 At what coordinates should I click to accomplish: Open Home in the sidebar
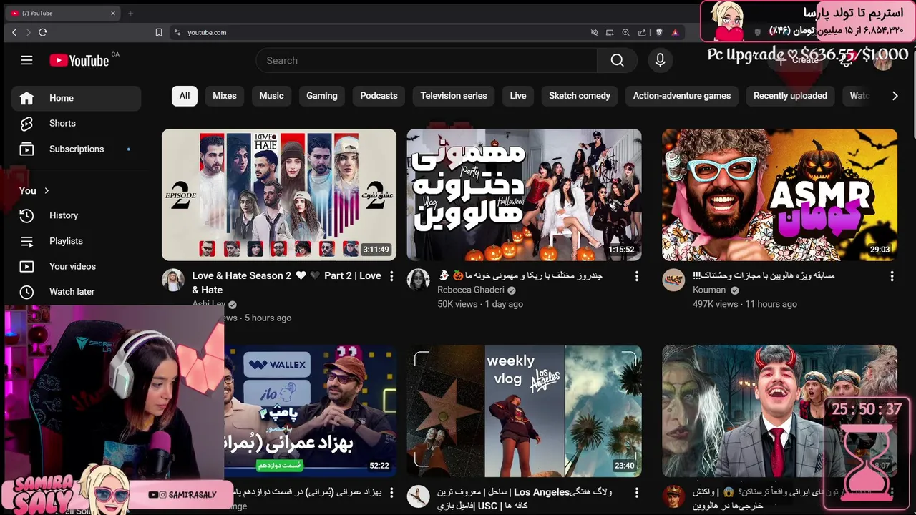pyautogui.click(x=76, y=98)
